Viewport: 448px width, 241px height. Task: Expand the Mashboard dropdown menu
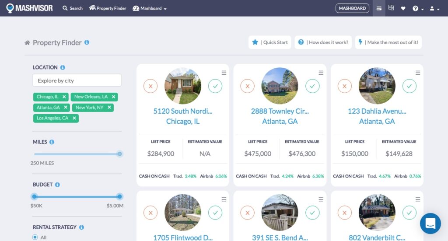(x=150, y=8)
